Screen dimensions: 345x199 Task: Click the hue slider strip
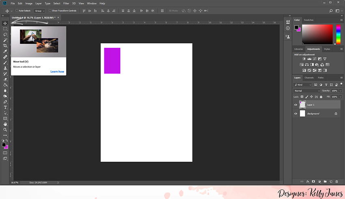tap(338, 34)
